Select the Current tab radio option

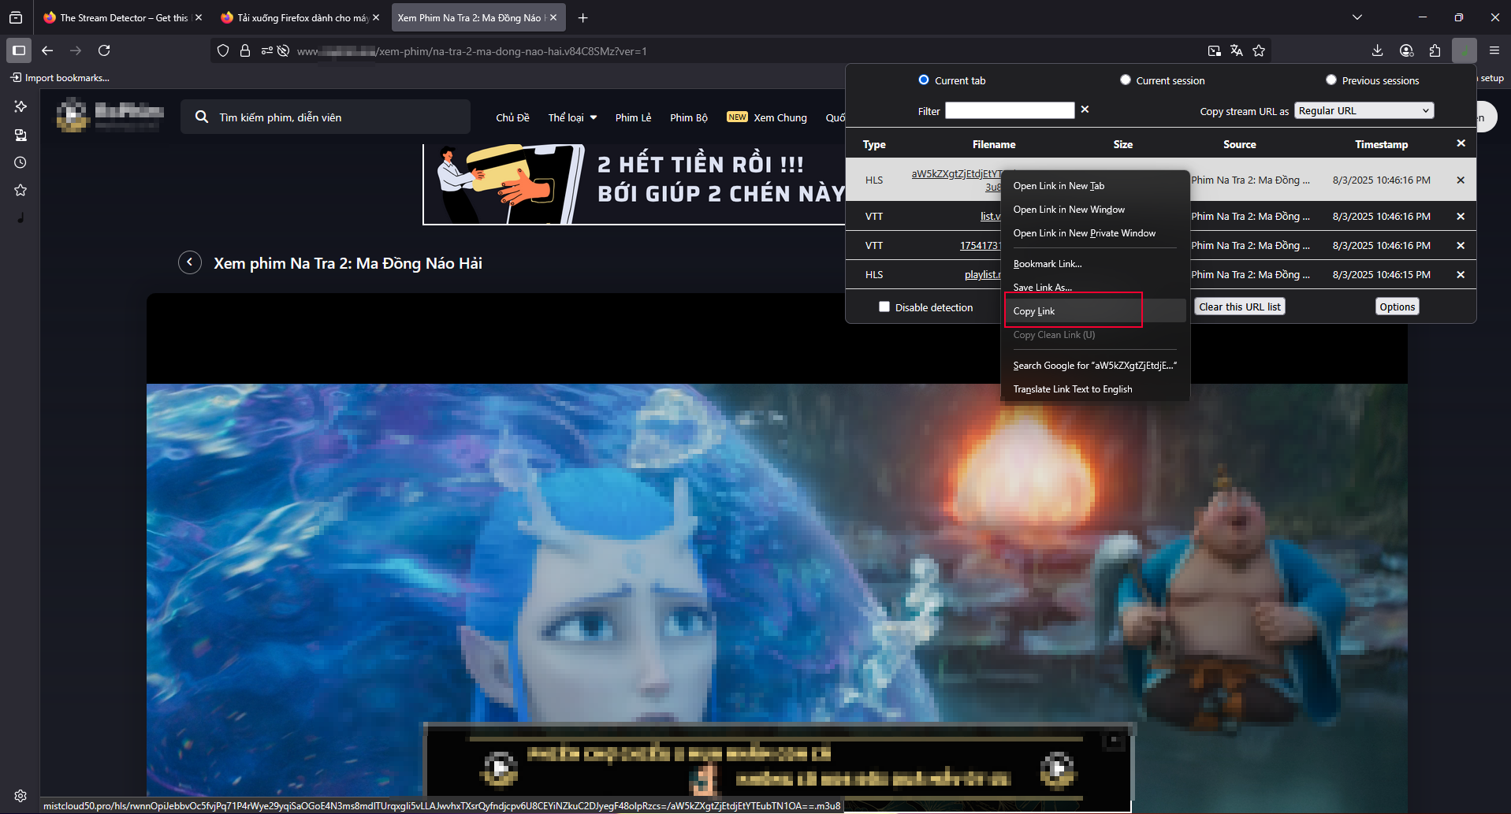click(x=924, y=80)
